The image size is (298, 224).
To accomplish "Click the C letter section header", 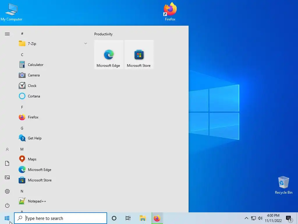I will (x=22, y=55).
